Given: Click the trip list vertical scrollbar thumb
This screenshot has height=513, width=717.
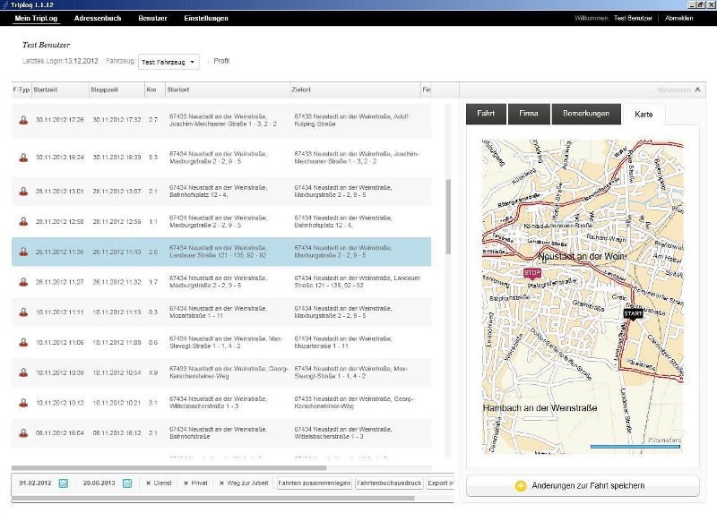Looking at the screenshot, I should coord(448,217).
